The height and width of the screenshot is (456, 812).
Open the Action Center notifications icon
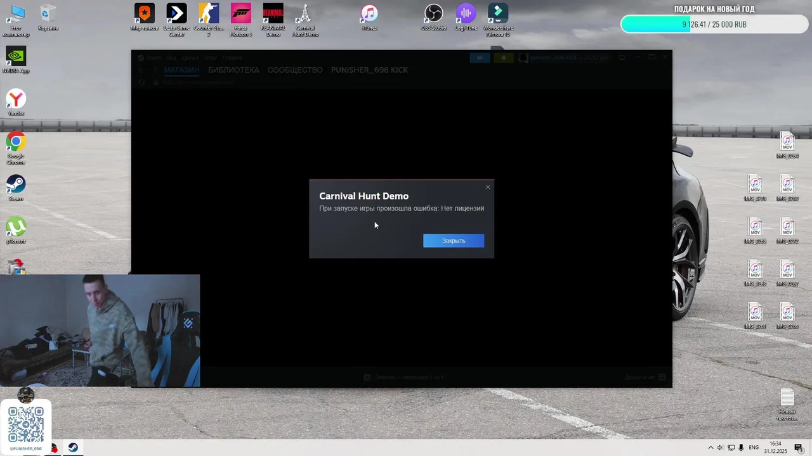pos(799,448)
